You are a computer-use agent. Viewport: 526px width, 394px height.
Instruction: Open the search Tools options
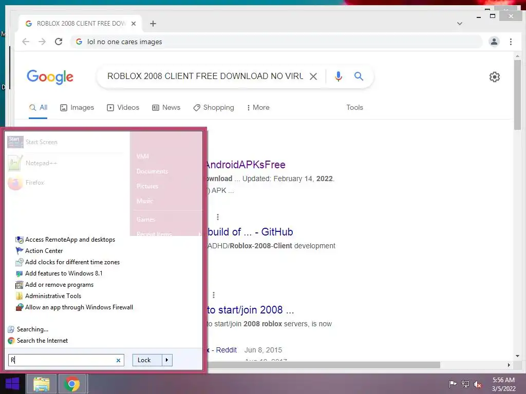point(354,108)
